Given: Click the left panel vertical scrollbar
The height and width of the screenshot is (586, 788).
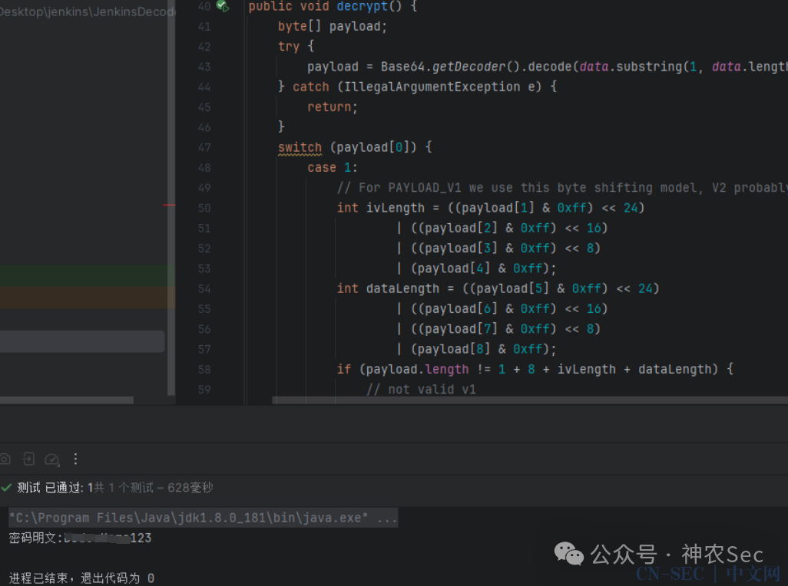Looking at the screenshot, I should (171, 198).
